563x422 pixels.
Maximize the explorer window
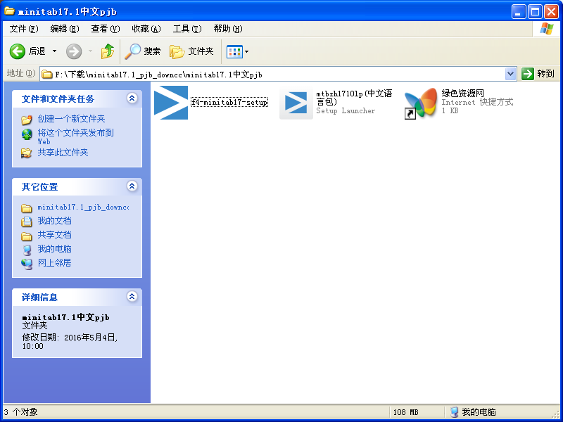click(x=535, y=12)
